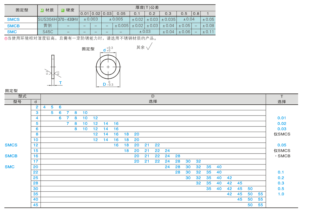Click the 型式 header in the lower table
This screenshot has width=325, height=214.
pyautogui.click(x=22, y=96)
